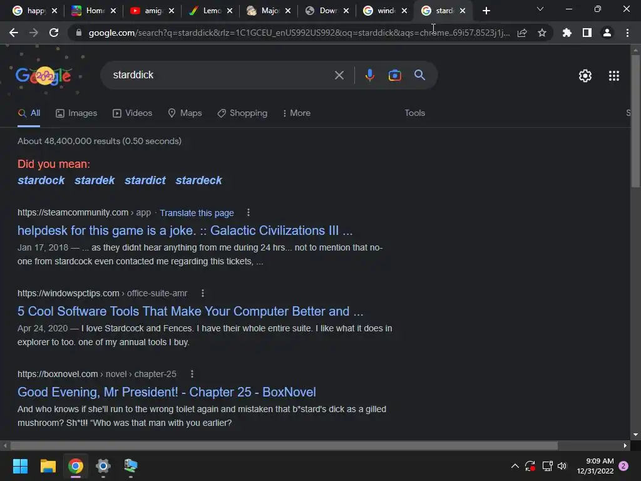Open search Tools options
Screen dimensions: 641x481
414,113
